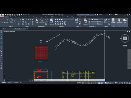Image resolution: width=131 pixels, height=98 pixels.
Task: Open the Parametric ribbon tab
Action: coord(24,17)
